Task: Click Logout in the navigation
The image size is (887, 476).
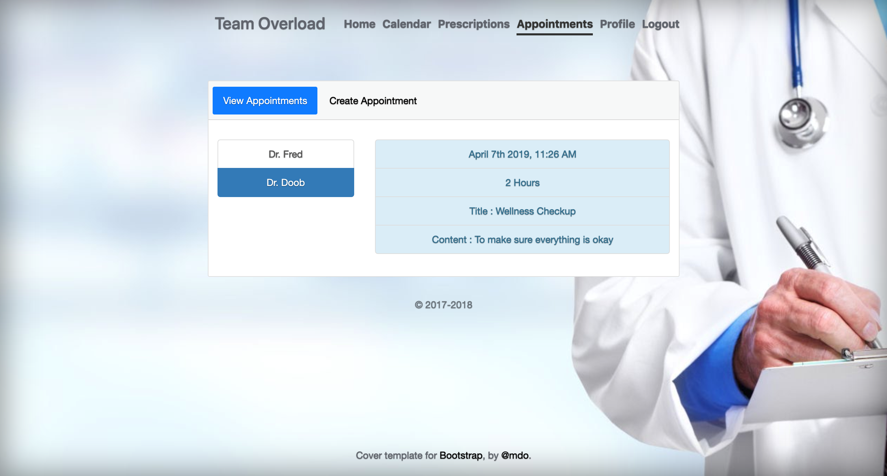Action: coord(660,24)
